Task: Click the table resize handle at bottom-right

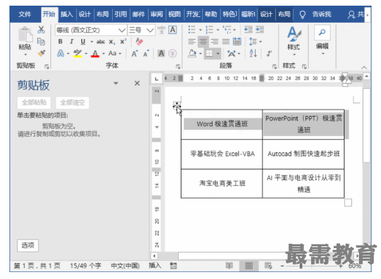Action: (x=348, y=202)
